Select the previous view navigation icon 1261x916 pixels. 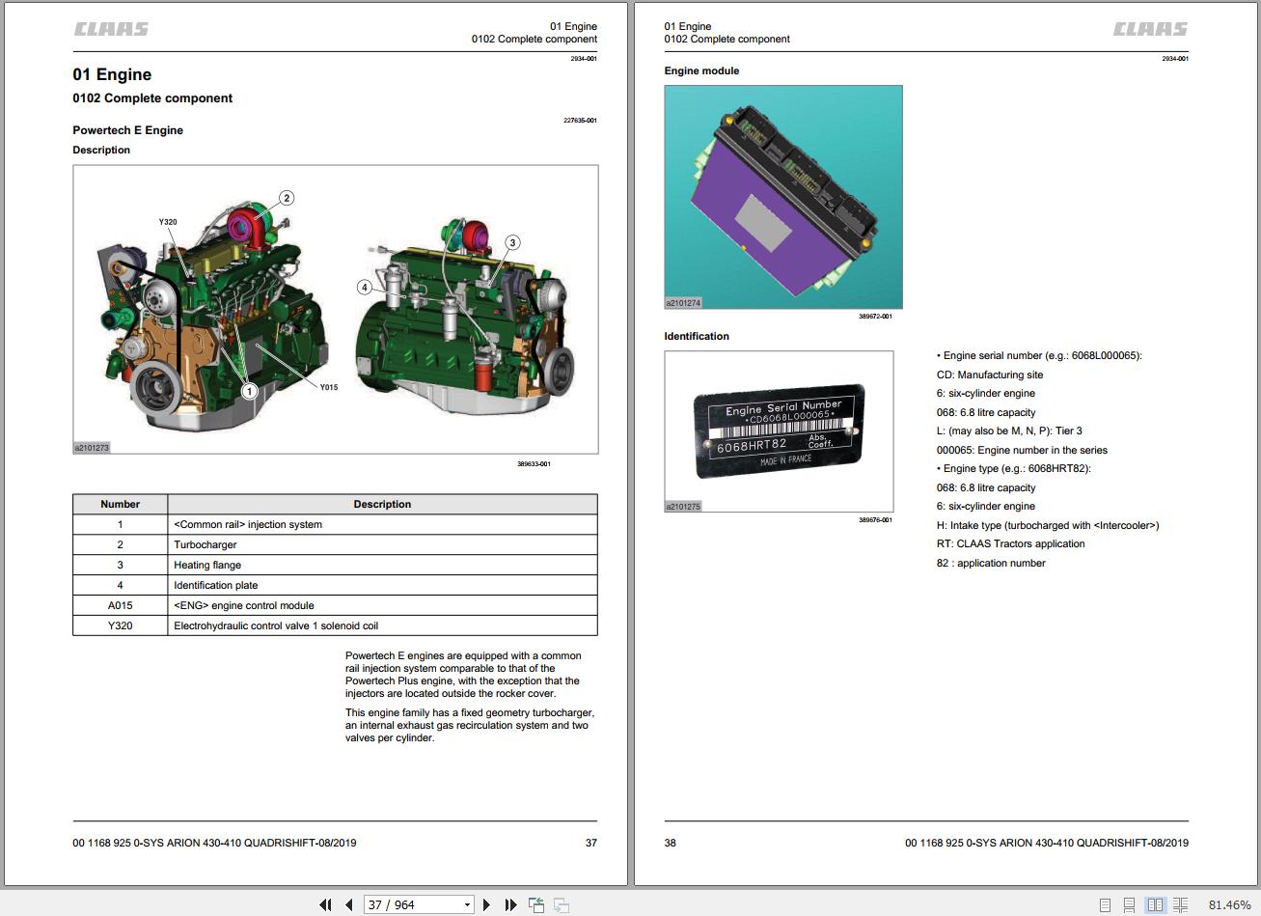(535, 904)
